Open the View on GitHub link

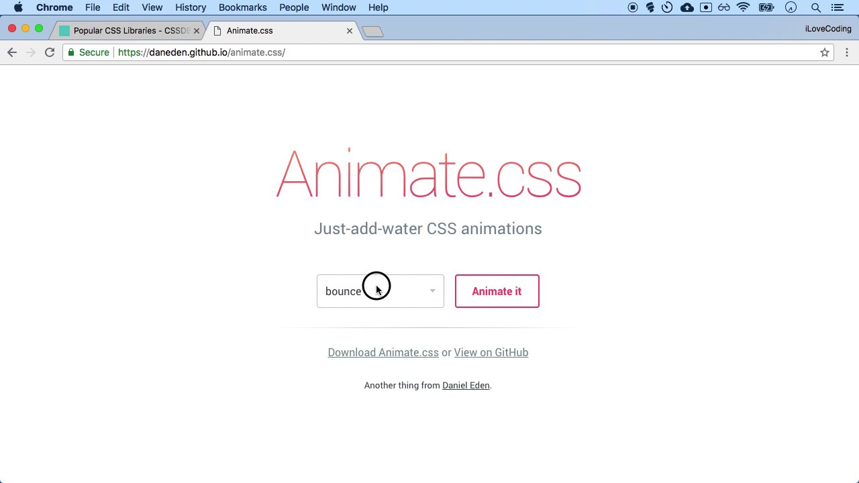(x=491, y=352)
